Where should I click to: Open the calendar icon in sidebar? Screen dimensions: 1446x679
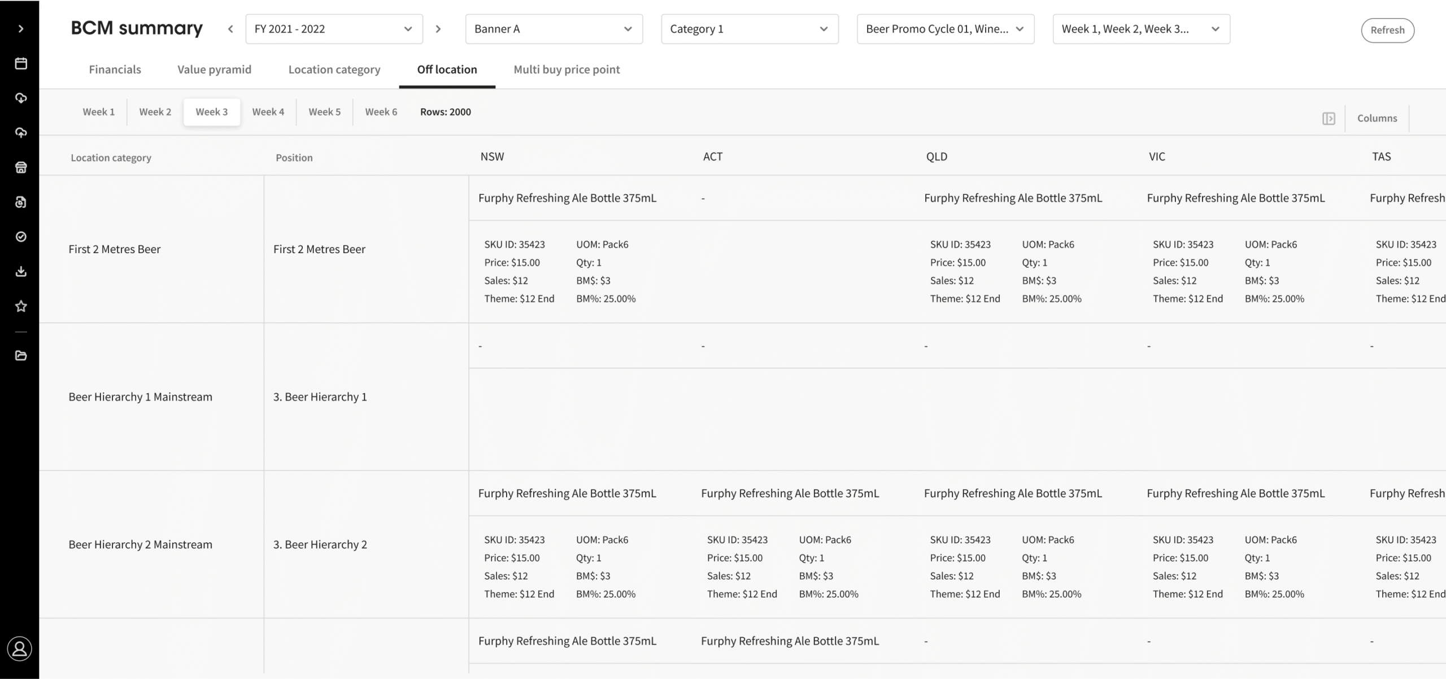tap(21, 63)
